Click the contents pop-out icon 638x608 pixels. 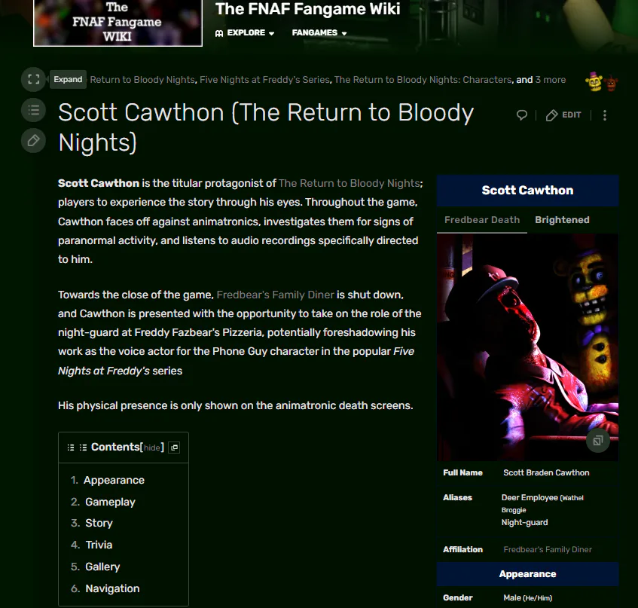click(175, 448)
